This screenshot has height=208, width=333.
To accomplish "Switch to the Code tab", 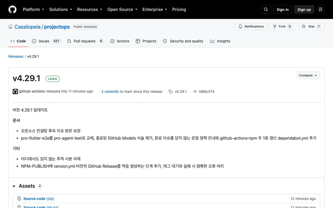I will (x=18, y=41).
